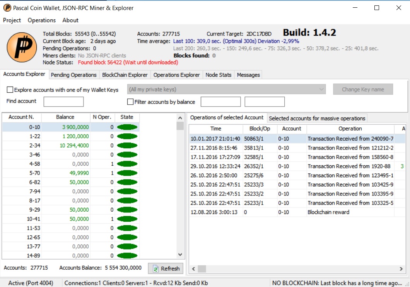Select operation received from 121212-2
Viewport: 410px width, 287px height.
point(297,148)
